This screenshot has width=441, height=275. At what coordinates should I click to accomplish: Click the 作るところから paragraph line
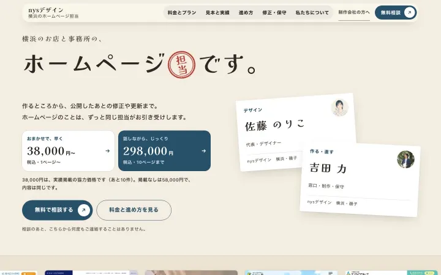point(91,106)
